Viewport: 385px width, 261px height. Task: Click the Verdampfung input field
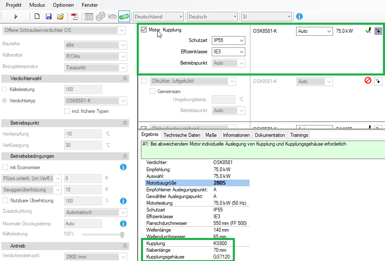coord(83,134)
